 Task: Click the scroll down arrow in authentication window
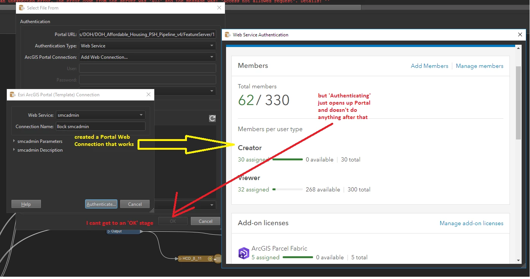[x=518, y=260]
